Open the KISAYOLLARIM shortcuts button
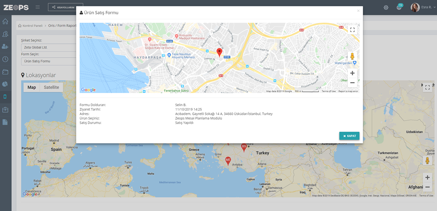 click(66, 7)
